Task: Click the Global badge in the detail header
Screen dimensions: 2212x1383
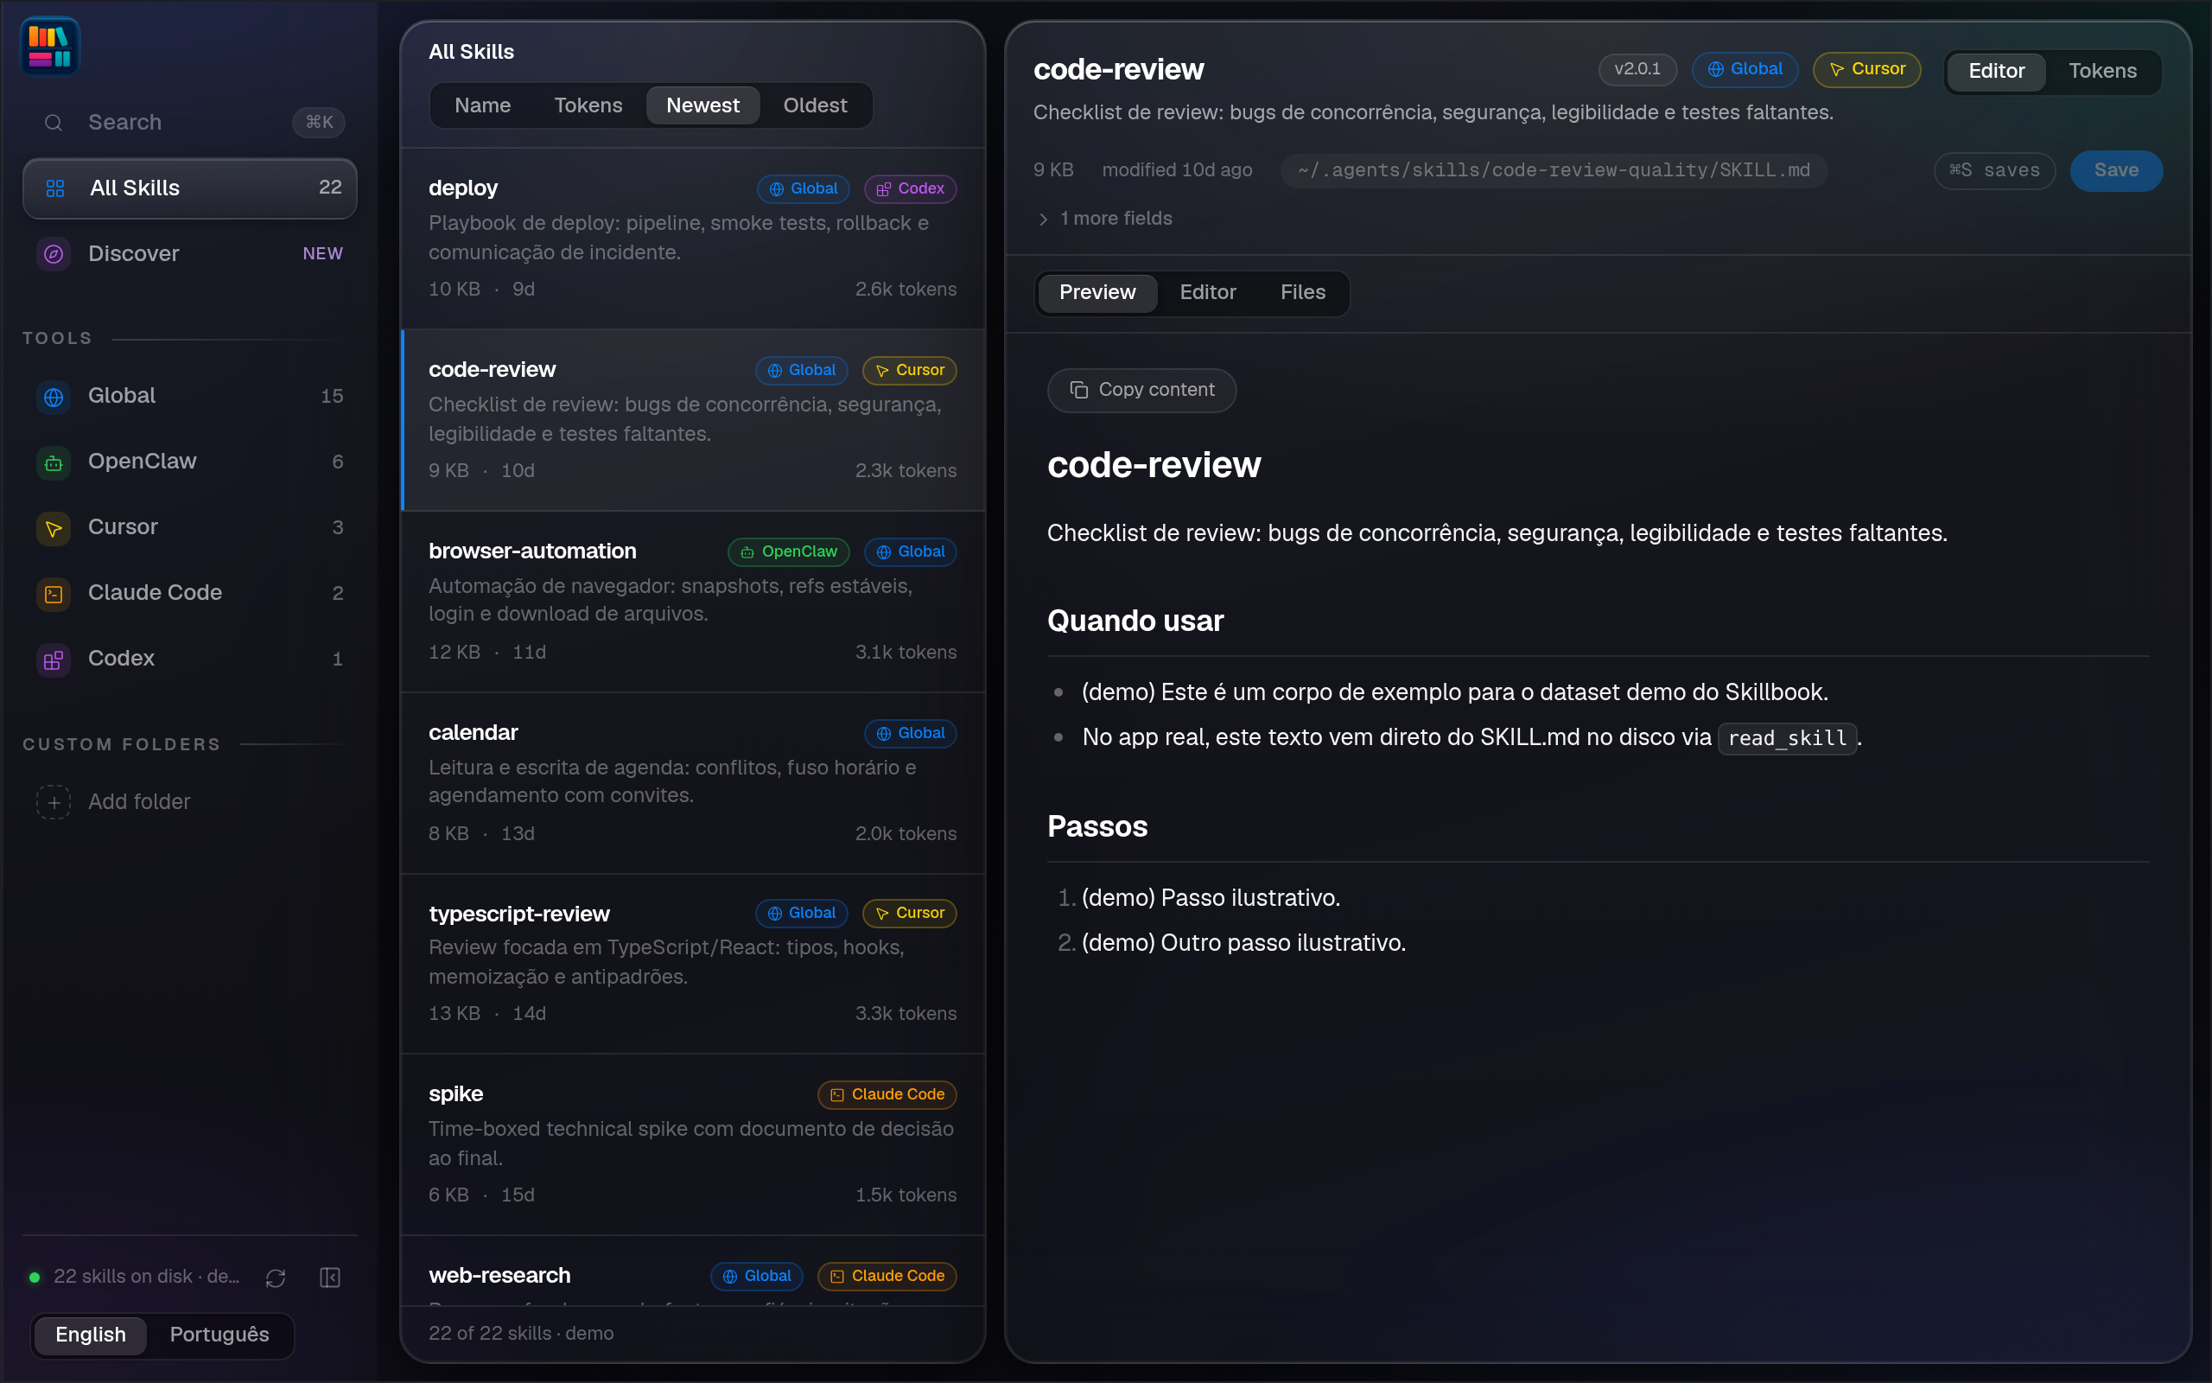Action: click(x=1745, y=69)
